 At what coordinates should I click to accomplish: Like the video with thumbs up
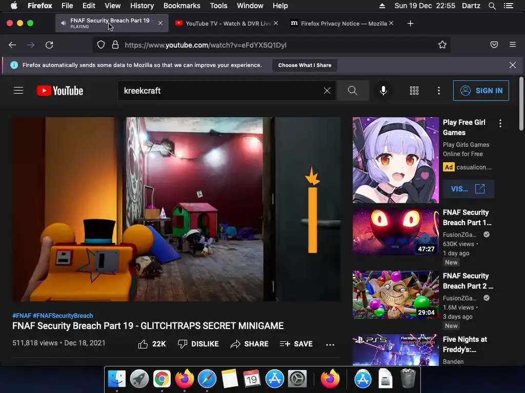(152, 344)
